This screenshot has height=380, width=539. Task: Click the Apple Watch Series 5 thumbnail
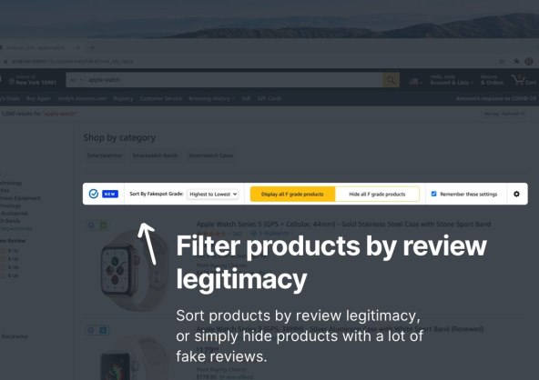point(134,269)
